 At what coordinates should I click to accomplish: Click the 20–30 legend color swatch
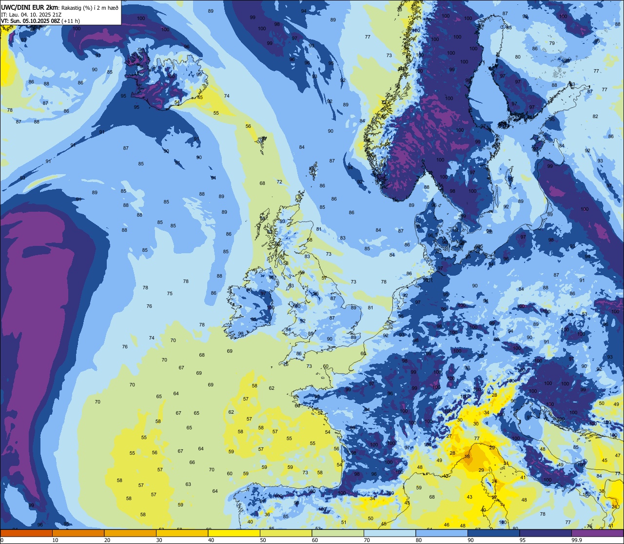130,533
